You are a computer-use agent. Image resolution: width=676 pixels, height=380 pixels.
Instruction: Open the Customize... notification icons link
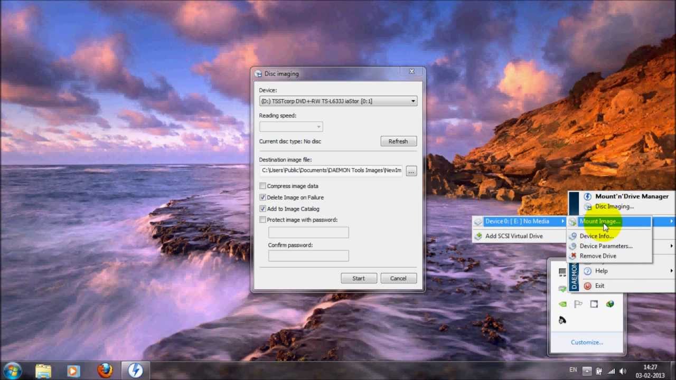coord(587,342)
